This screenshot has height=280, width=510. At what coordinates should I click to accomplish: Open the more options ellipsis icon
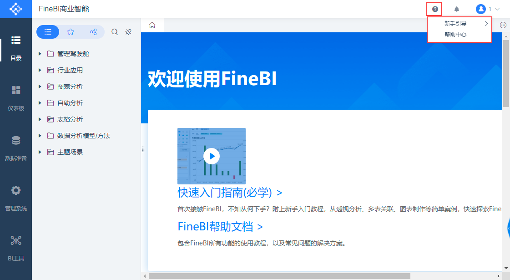pos(503,25)
